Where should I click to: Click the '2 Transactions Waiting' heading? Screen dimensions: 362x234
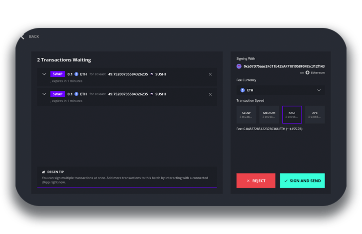[x=64, y=60]
